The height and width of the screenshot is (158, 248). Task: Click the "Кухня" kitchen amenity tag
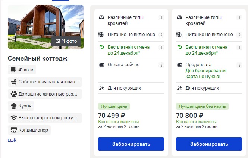pos(21,106)
